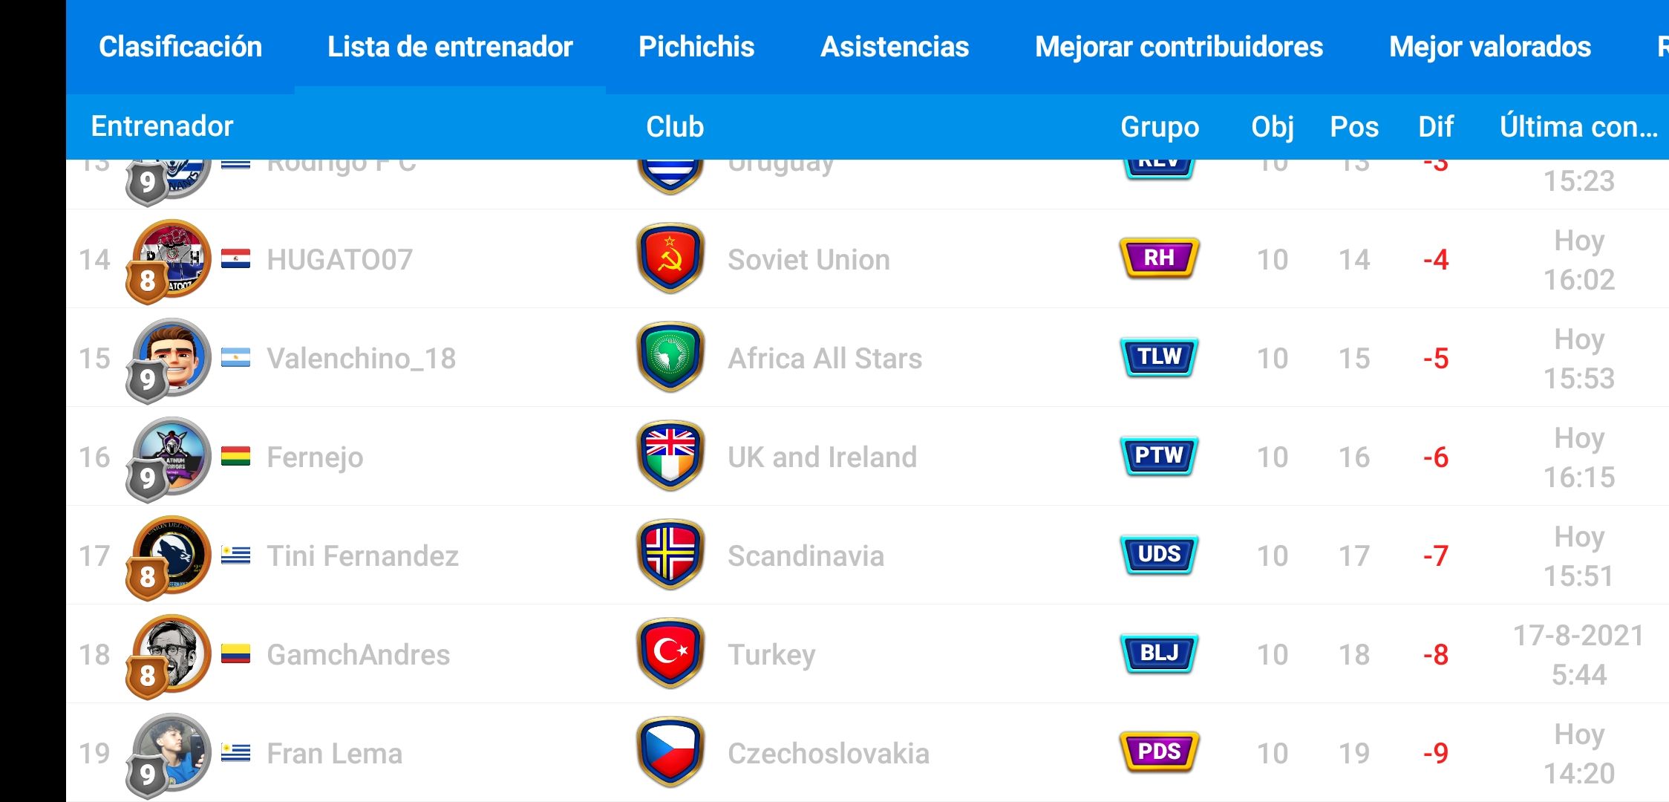This screenshot has height=802, width=1669.
Task: Open the Soviet Union club crest
Action: point(670,258)
